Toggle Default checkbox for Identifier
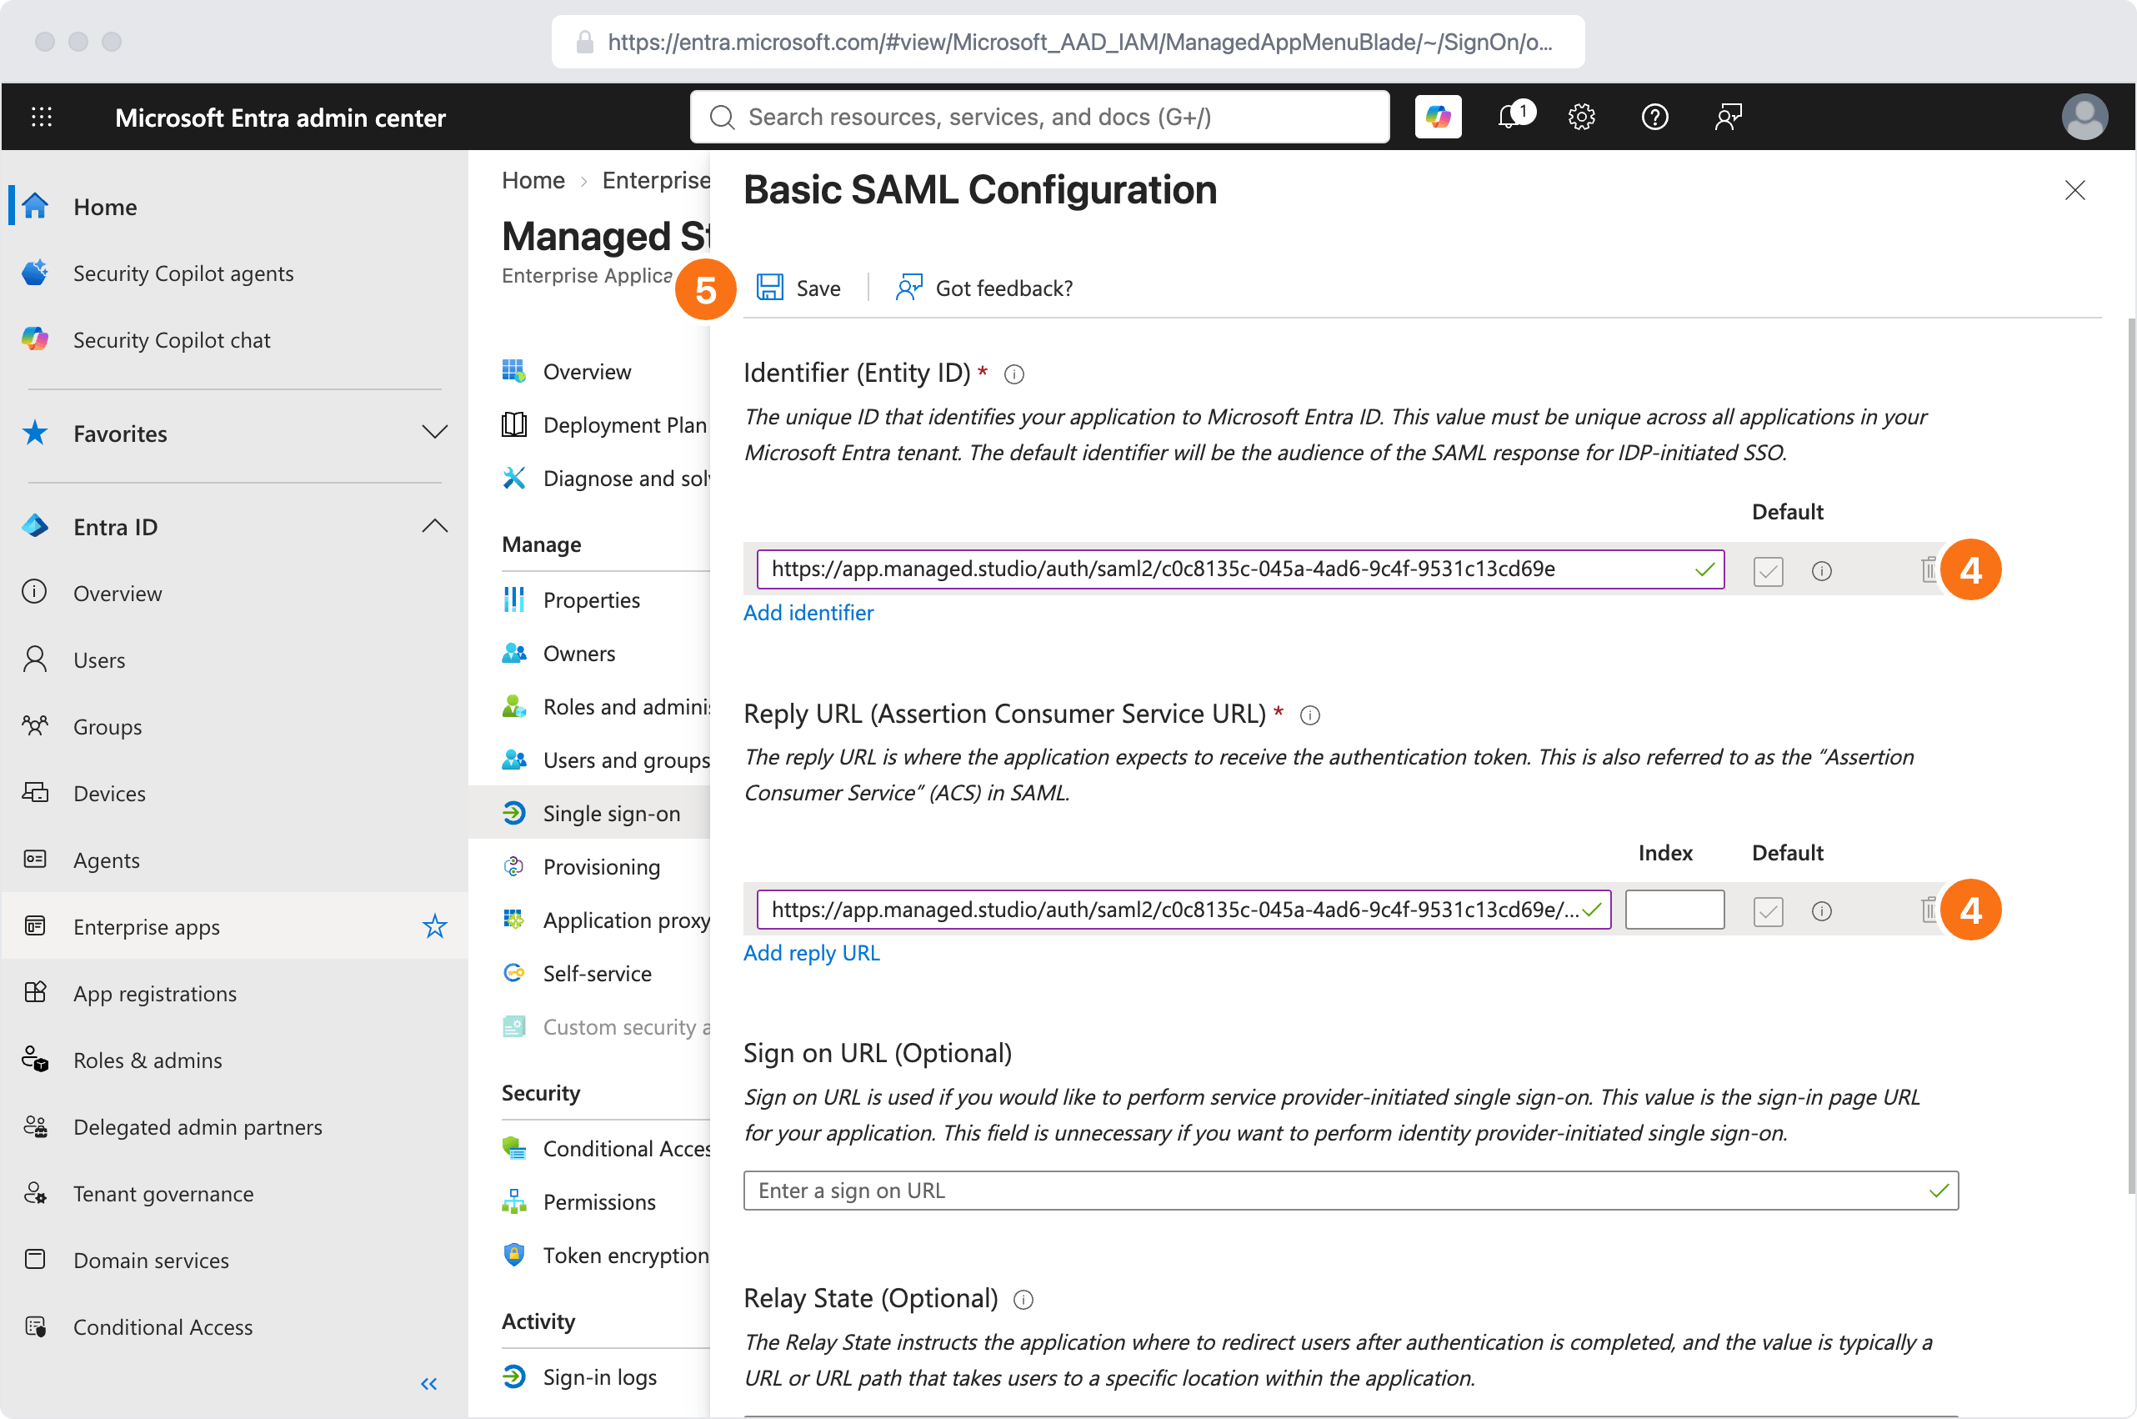Screen dimensions: 2137x1419 [x=1768, y=571]
